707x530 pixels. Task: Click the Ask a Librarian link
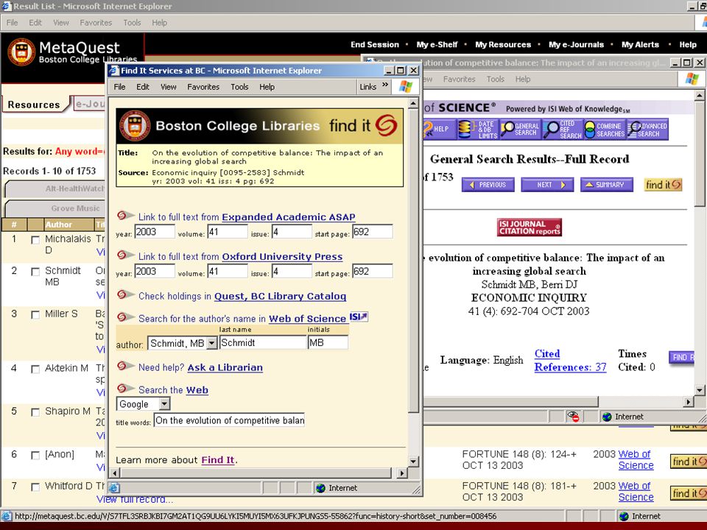[x=225, y=368]
